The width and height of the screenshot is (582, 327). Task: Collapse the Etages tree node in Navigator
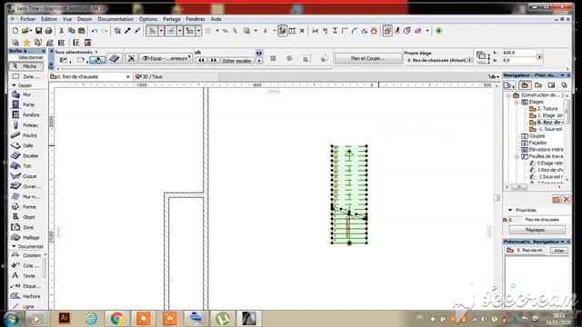[517, 102]
